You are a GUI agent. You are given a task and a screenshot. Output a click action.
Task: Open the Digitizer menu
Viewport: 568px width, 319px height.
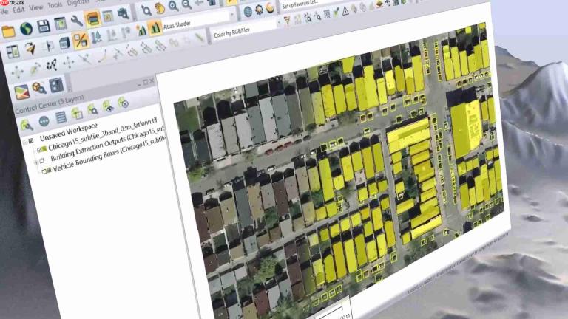tap(78, 3)
